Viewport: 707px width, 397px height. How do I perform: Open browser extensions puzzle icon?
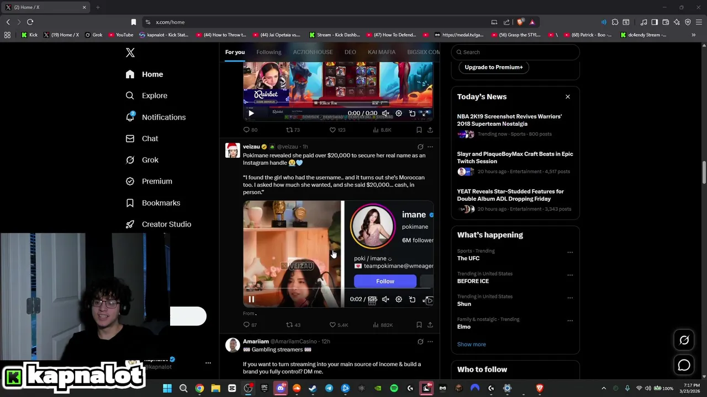tap(614, 22)
